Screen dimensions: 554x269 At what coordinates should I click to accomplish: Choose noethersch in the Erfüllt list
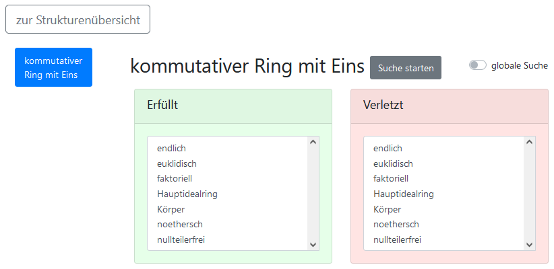[x=179, y=224]
